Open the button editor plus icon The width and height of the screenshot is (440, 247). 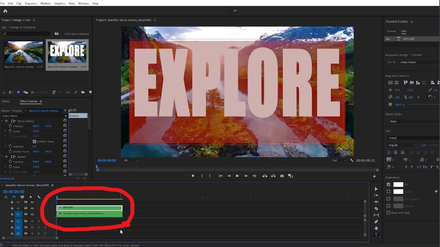pos(374,176)
